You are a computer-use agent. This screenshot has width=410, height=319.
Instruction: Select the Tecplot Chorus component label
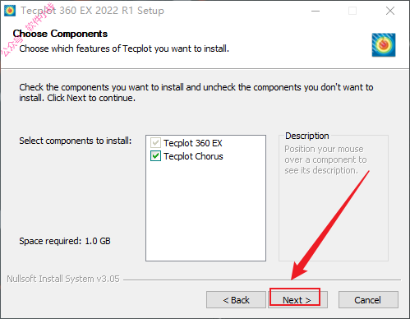coord(193,156)
